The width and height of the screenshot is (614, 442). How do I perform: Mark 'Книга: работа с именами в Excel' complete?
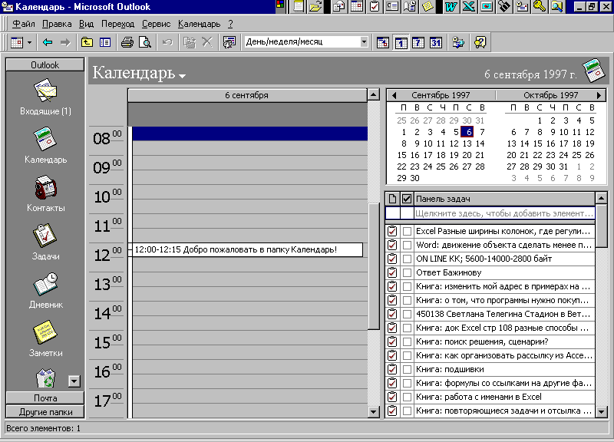pos(407,397)
